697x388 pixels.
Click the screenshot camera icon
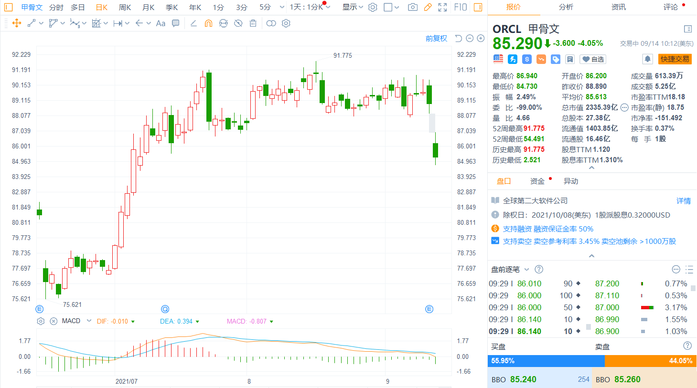click(x=413, y=7)
